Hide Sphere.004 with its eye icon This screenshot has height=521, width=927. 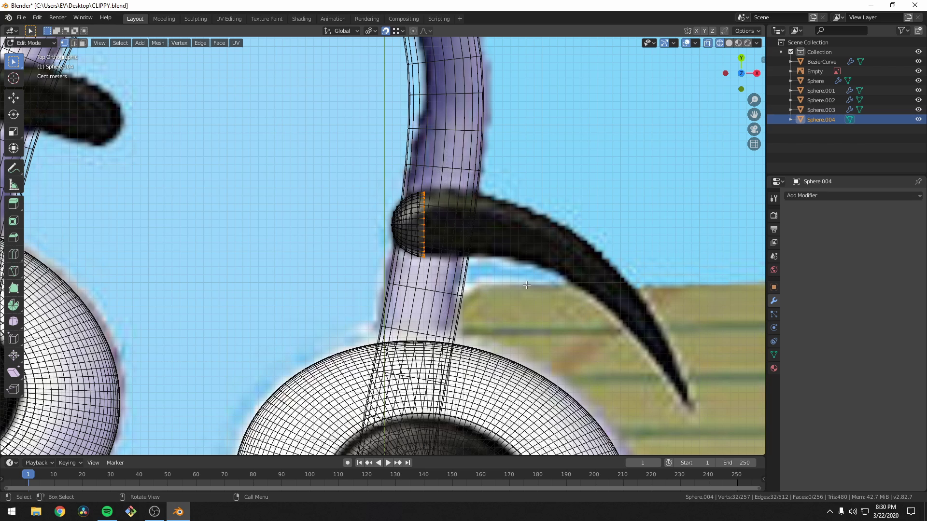click(x=918, y=119)
